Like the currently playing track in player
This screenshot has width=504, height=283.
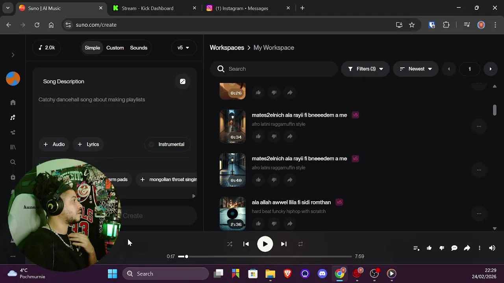point(429,248)
